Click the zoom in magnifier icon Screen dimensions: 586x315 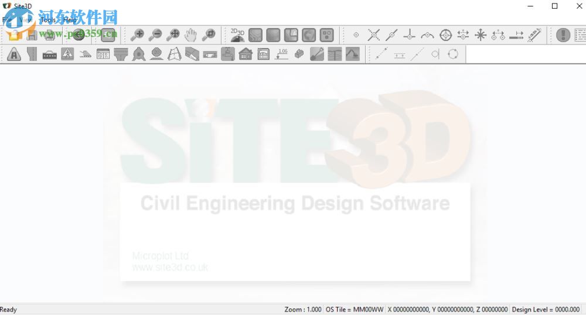pyautogui.click(x=137, y=35)
